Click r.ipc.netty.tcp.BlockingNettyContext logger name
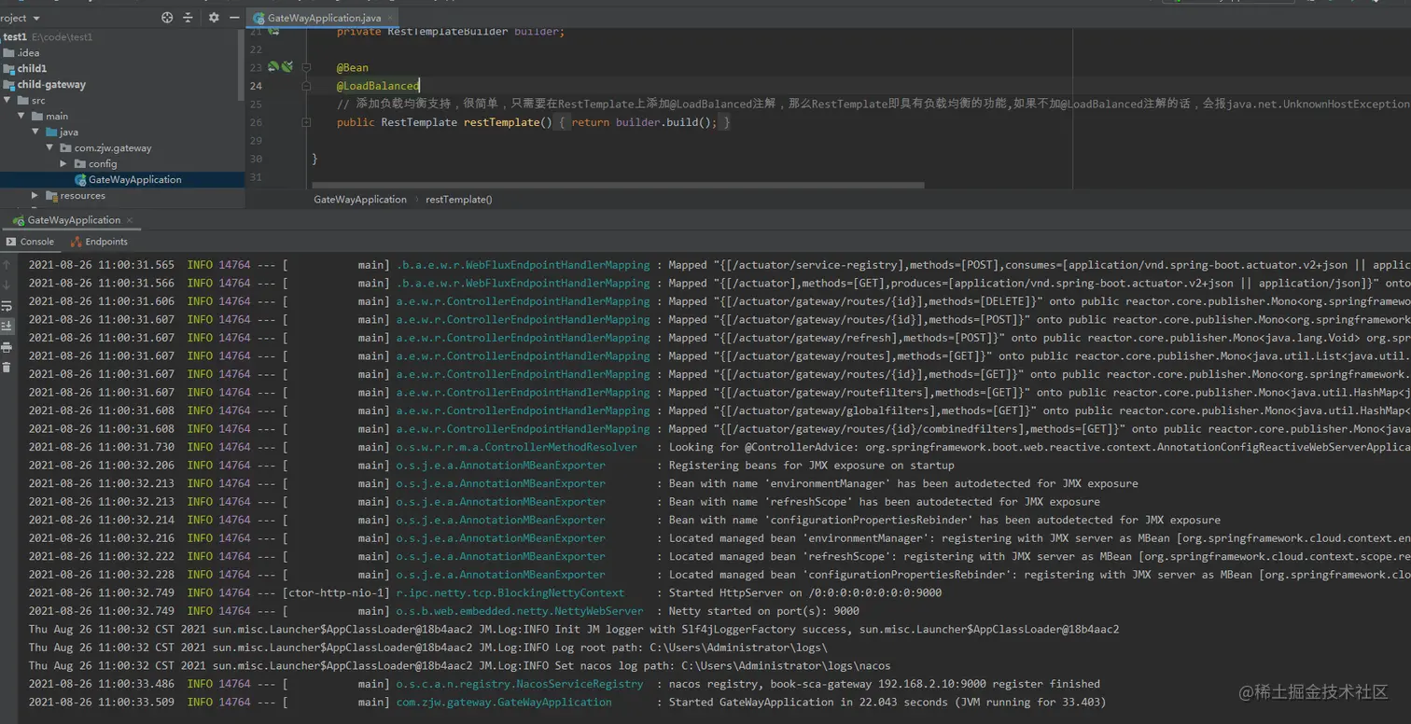 click(510, 592)
